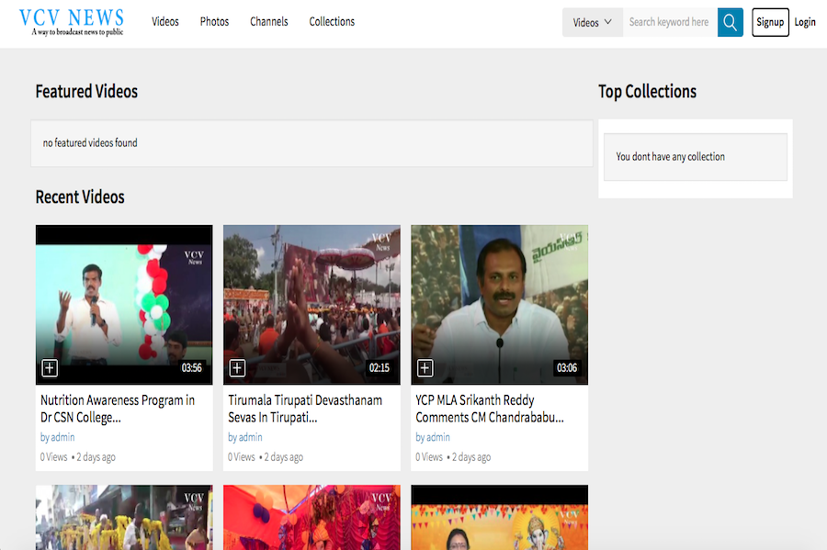Screen dimensions: 827x550
Task: Navigate to Collections
Action: tap(332, 22)
